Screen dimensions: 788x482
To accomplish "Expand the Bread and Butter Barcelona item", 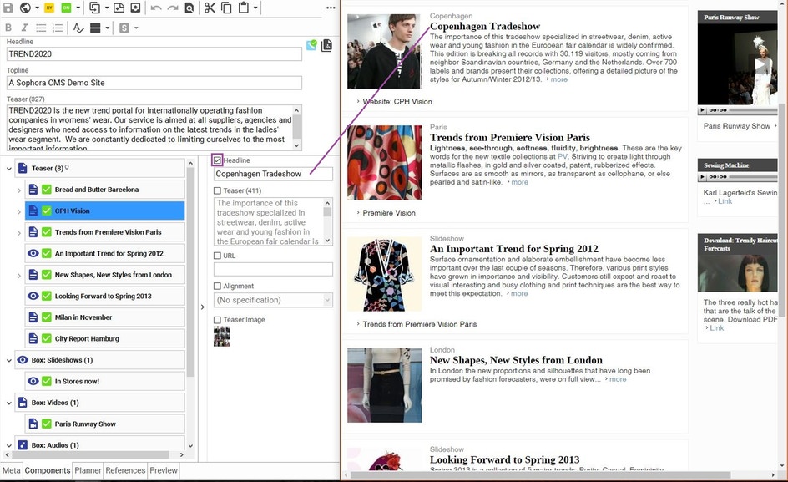I will pos(19,190).
